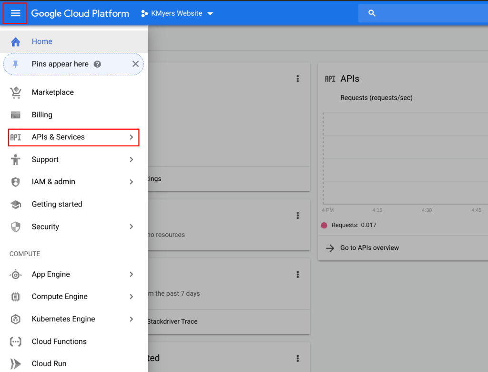488x372 pixels.
Task: Expand the Security submenu chevron
Action: point(132,227)
